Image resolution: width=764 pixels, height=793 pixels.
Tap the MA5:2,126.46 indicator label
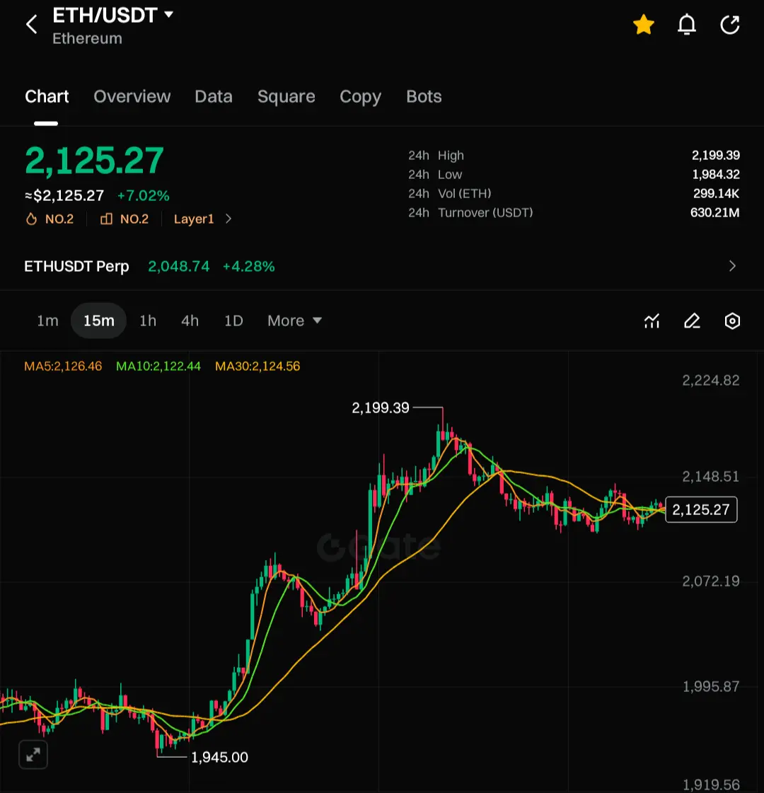pyautogui.click(x=63, y=366)
